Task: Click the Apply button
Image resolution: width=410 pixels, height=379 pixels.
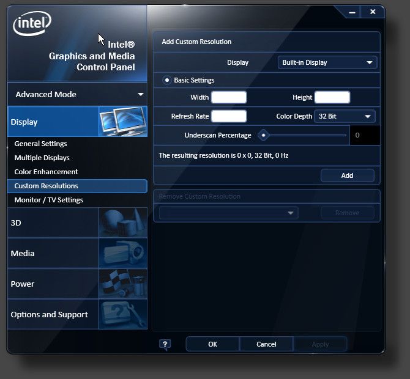Action: [320, 344]
